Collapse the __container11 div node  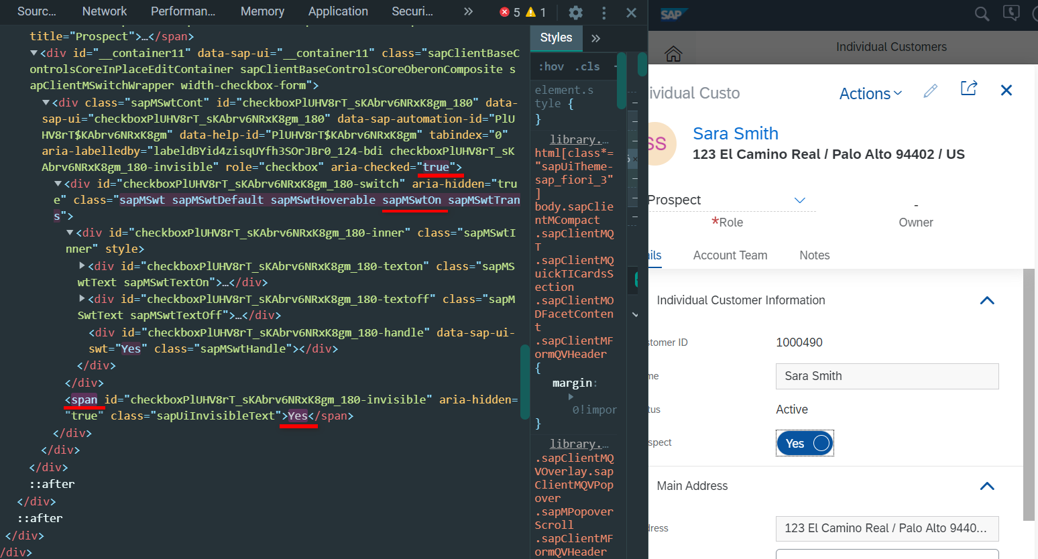point(34,53)
